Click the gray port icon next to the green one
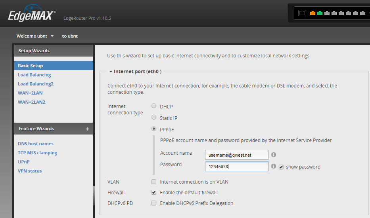The height and width of the screenshot is (218, 370). [327, 13]
